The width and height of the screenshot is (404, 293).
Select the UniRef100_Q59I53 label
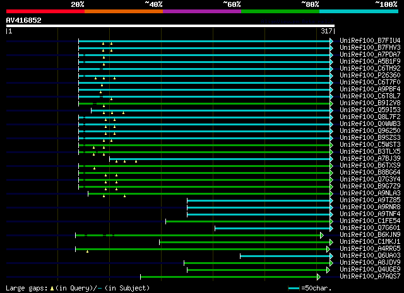[x=370, y=110]
